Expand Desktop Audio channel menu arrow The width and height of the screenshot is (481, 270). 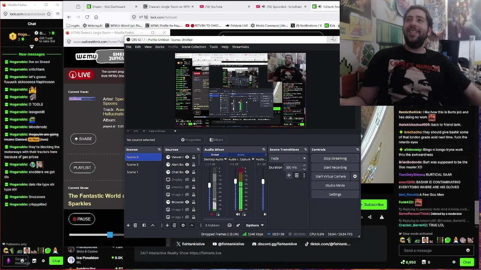[x=225, y=159]
